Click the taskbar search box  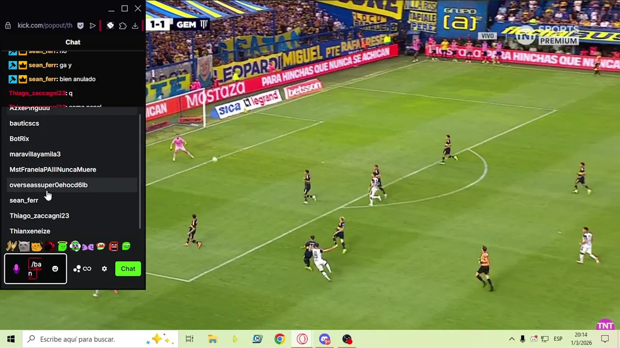pyautogui.click(x=100, y=339)
